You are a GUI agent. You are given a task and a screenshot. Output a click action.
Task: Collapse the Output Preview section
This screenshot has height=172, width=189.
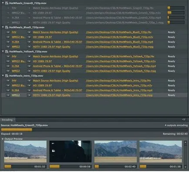(3, 139)
